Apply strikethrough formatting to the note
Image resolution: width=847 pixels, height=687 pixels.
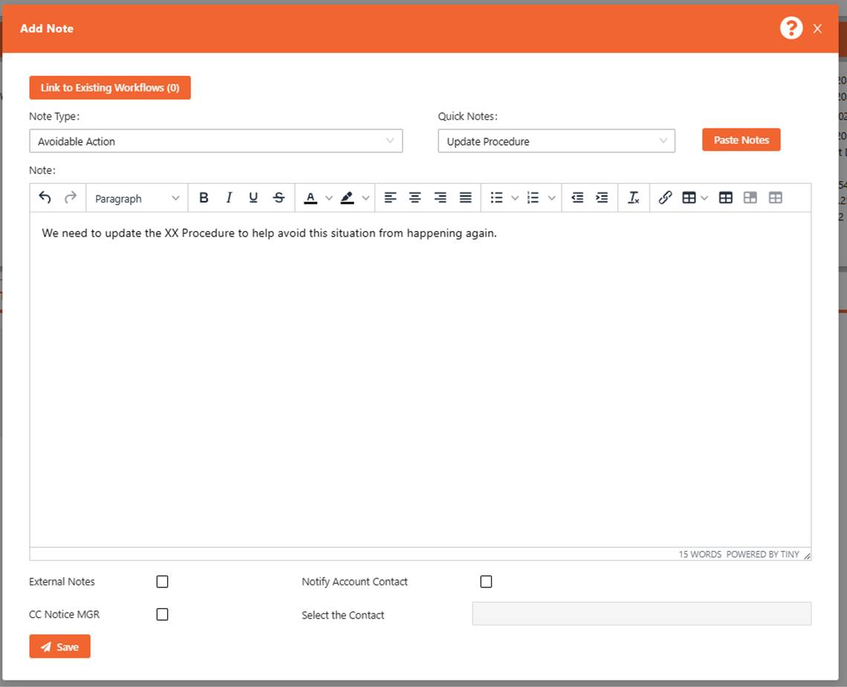tap(279, 197)
